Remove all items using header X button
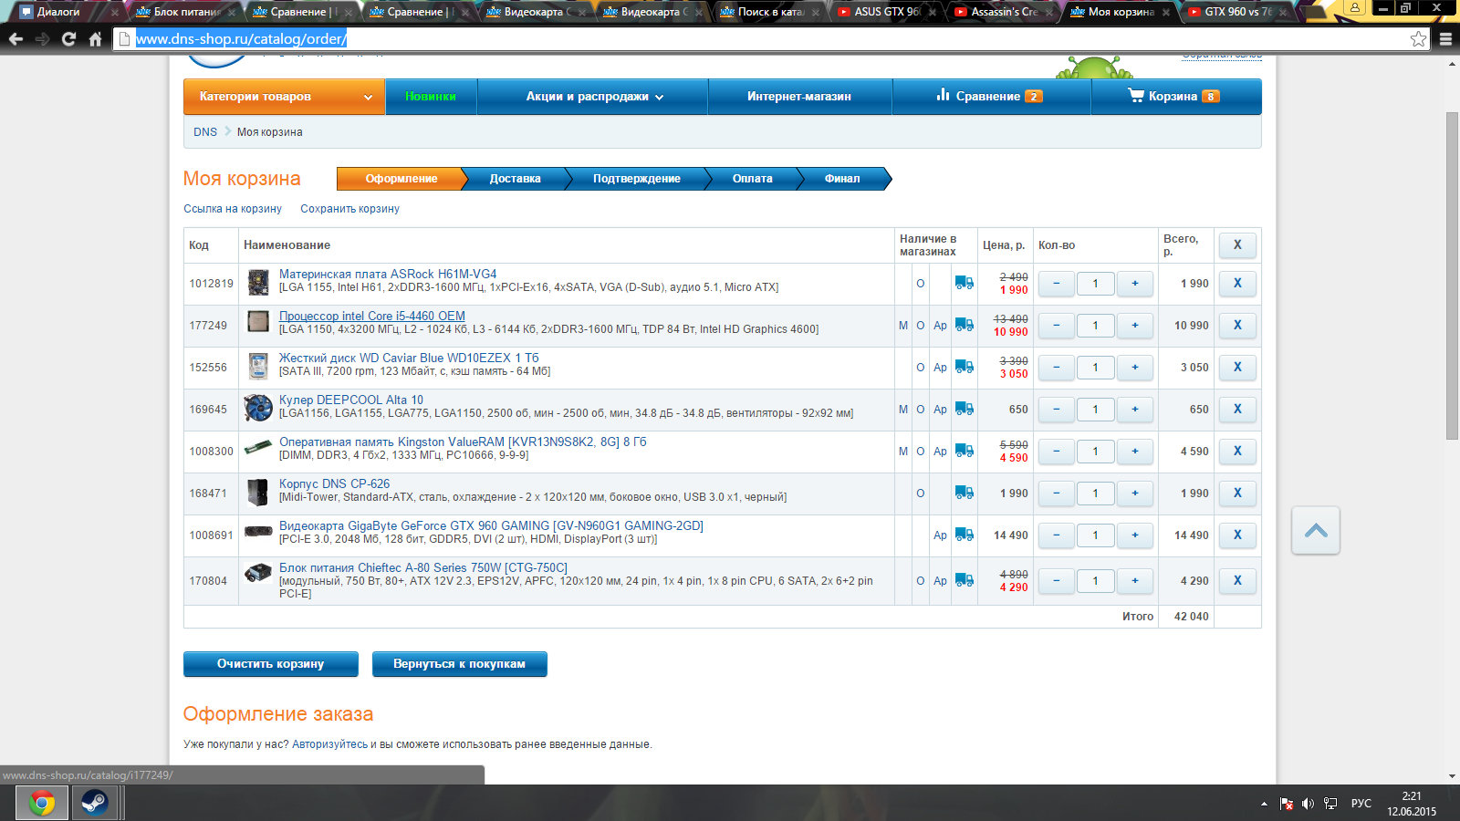This screenshot has height=821, width=1460. tap(1237, 244)
